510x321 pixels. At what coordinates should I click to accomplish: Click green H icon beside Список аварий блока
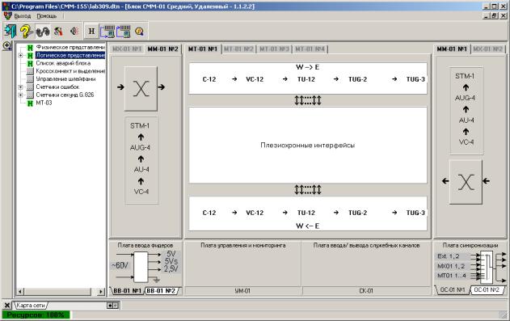tap(30, 63)
